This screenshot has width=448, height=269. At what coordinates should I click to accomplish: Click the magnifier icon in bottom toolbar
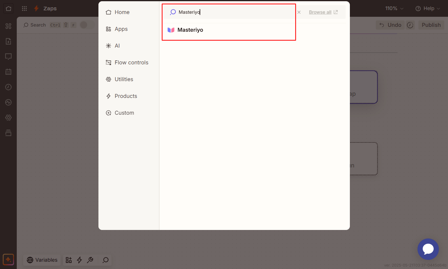pos(105,260)
